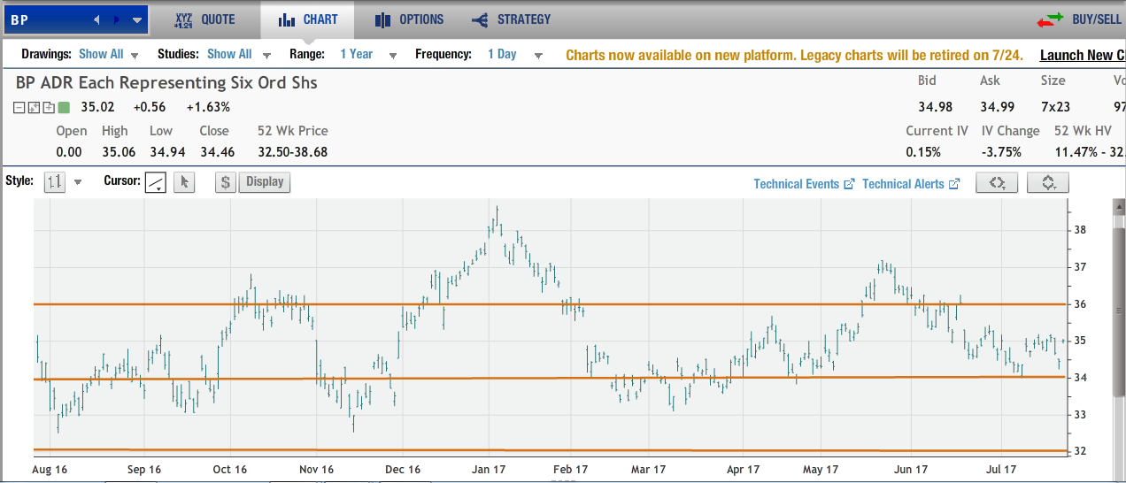Click the green price color swatch

coord(64,108)
